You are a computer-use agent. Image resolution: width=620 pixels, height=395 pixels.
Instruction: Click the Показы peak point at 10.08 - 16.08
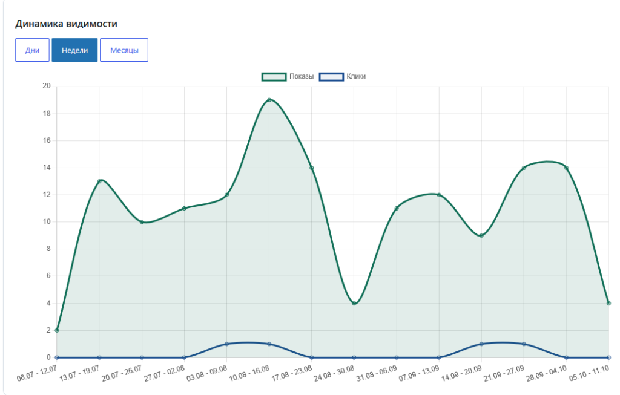click(269, 100)
